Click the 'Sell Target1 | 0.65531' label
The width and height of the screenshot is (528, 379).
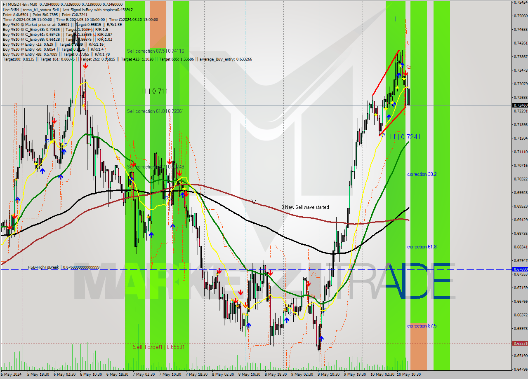pyautogui.click(x=158, y=347)
